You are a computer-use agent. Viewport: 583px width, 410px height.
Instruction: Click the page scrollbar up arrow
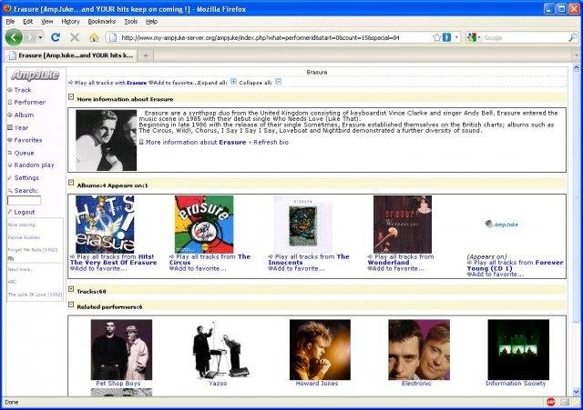(576, 68)
